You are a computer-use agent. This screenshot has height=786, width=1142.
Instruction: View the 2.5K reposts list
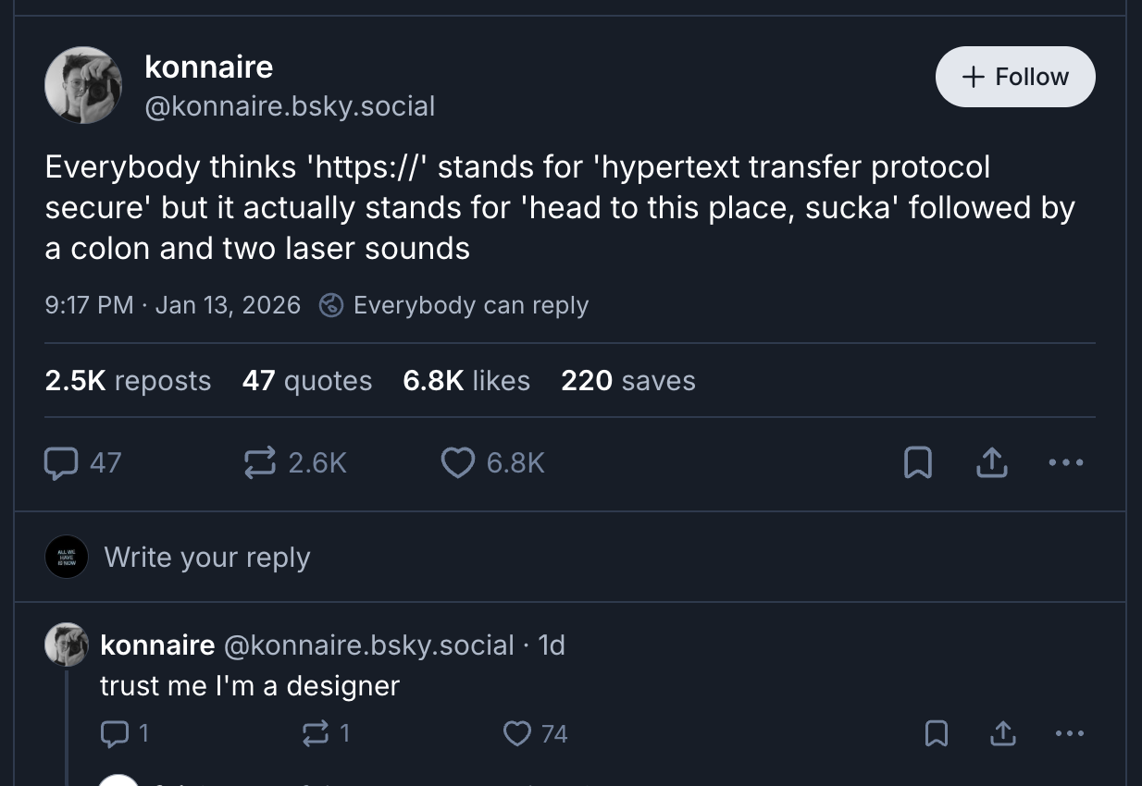(x=128, y=380)
